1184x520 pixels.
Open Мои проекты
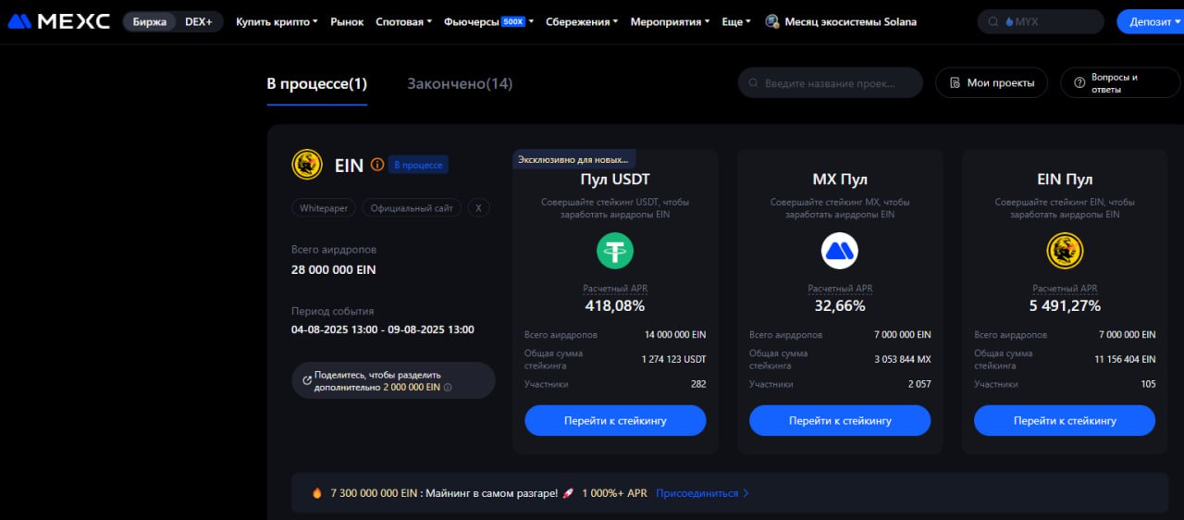[991, 83]
